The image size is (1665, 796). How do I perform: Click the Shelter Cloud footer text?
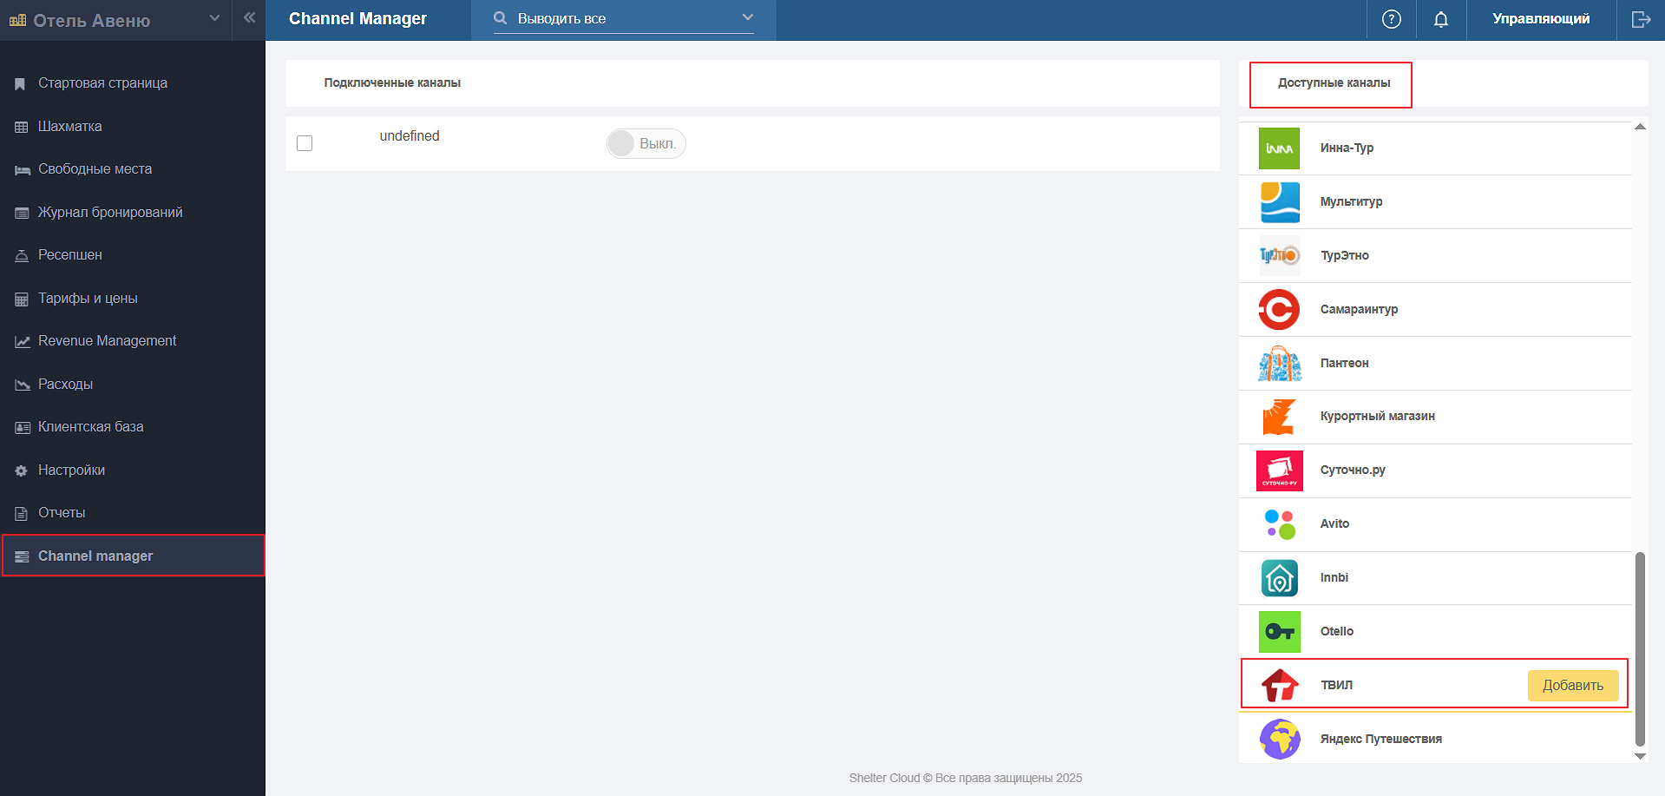(x=965, y=779)
